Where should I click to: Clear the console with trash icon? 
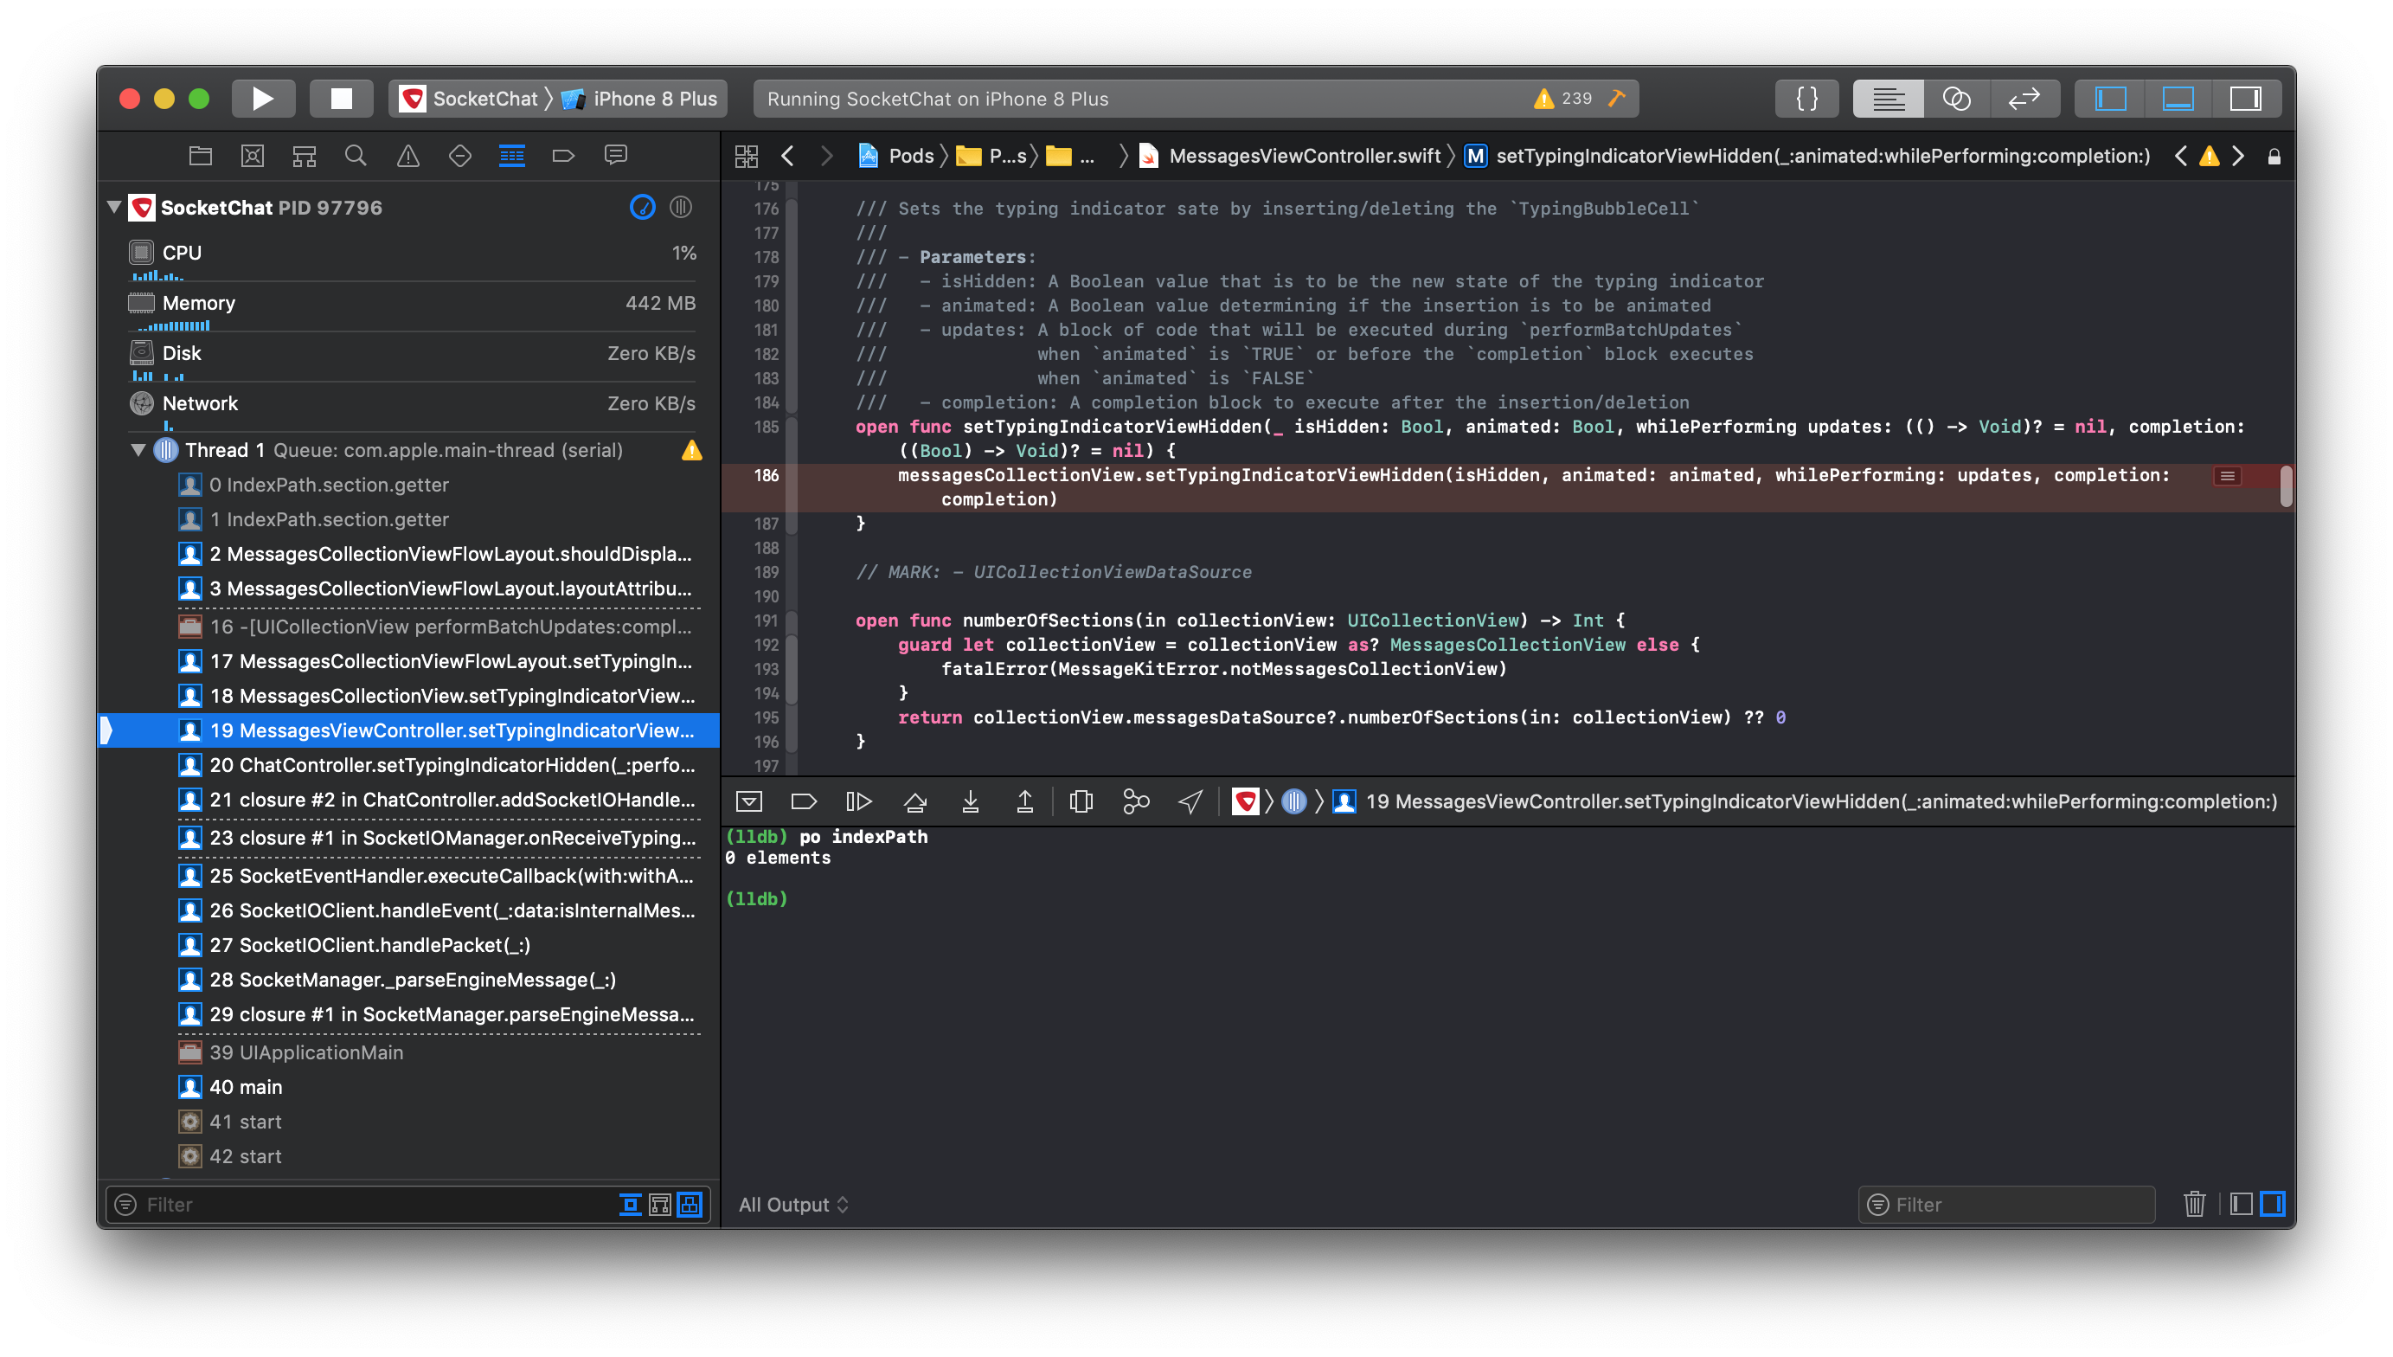(x=2194, y=1204)
